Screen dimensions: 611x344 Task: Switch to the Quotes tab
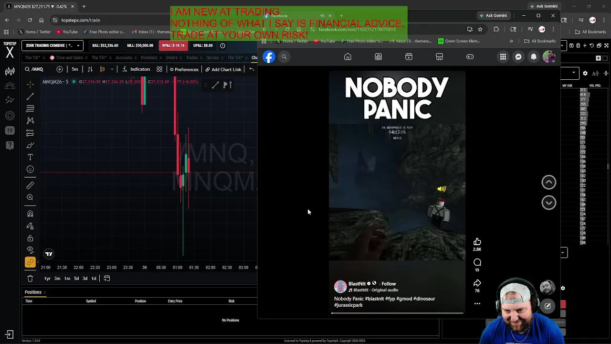tap(212, 57)
